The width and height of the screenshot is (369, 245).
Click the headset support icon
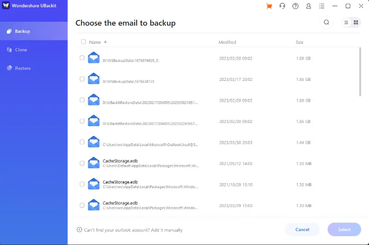coord(282,6)
